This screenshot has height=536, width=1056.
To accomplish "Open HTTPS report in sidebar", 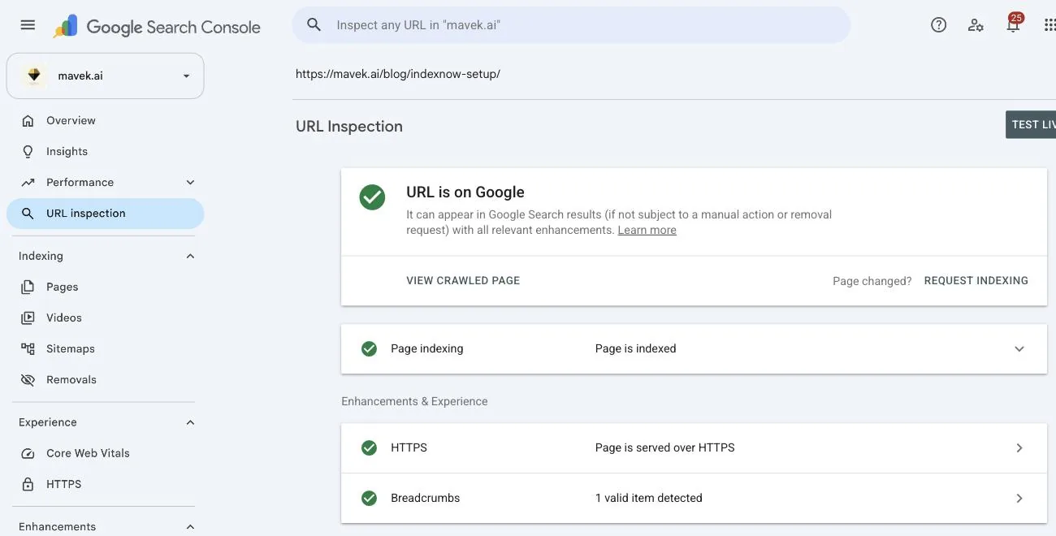I will click(x=105, y=484).
